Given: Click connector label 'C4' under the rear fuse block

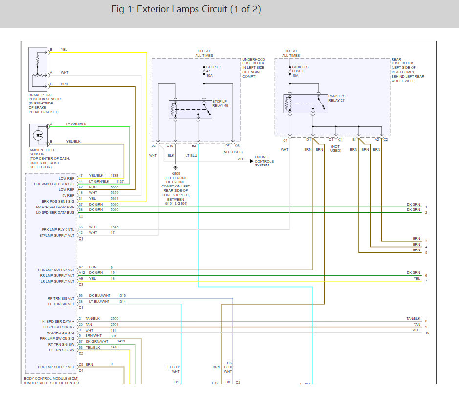Looking at the screenshot, I should (x=285, y=141).
